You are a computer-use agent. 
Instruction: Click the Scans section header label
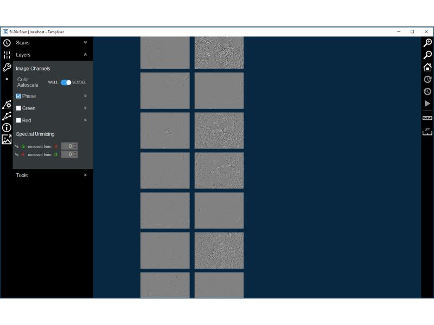click(23, 43)
